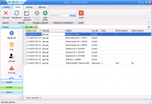Expand navigation groups chevron at panel bottom
The height and width of the screenshot is (104, 152).
(21, 97)
